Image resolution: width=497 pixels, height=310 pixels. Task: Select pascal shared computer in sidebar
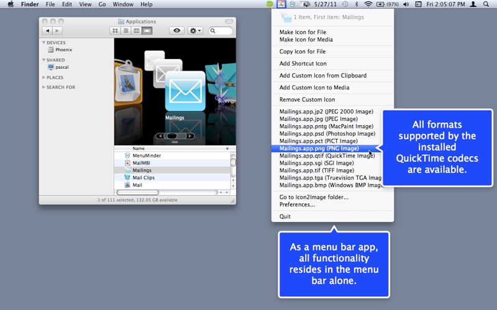(x=58, y=67)
